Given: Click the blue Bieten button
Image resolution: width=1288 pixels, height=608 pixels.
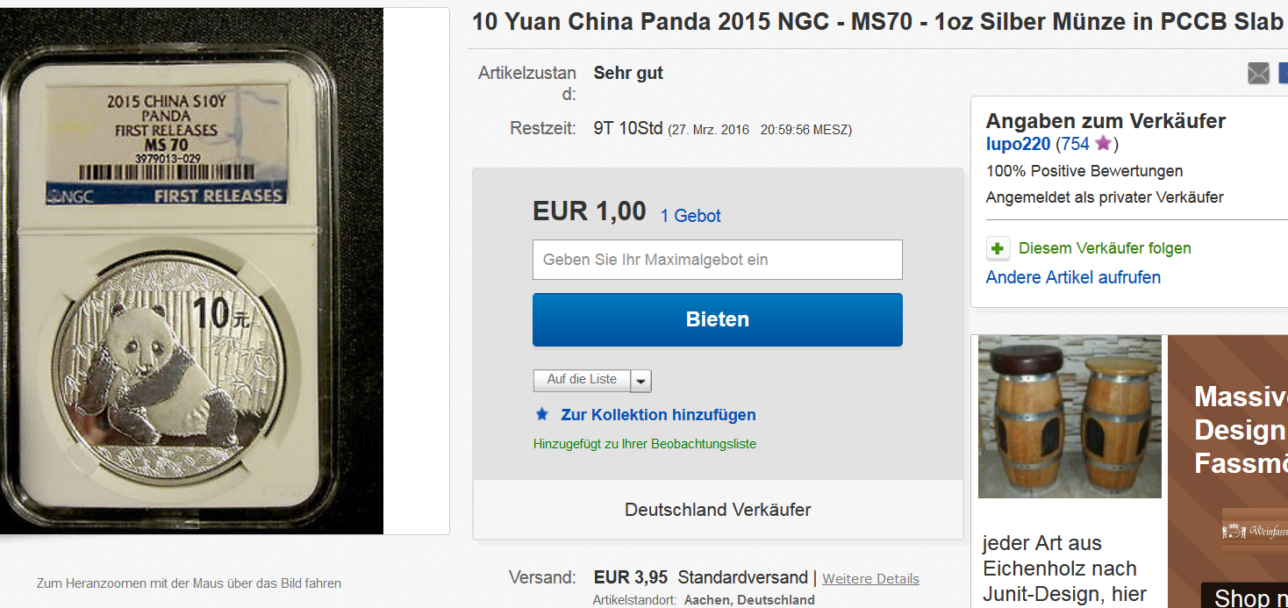Looking at the screenshot, I should 718,319.
